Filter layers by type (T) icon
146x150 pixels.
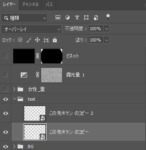(x=77, y=17)
